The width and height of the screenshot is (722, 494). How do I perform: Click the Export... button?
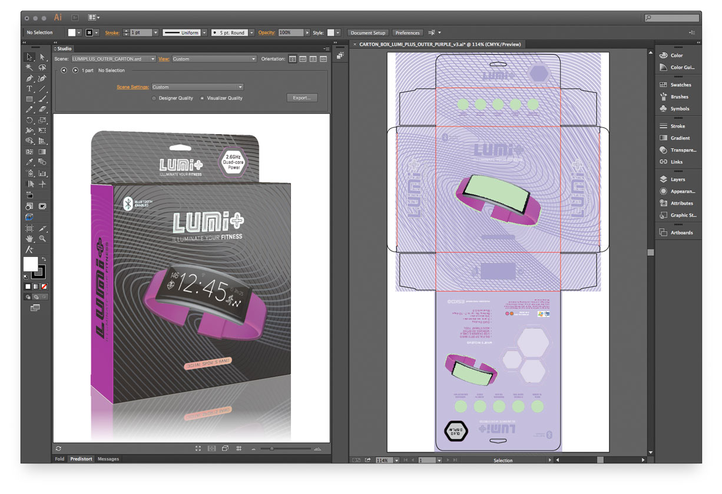pyautogui.click(x=302, y=98)
